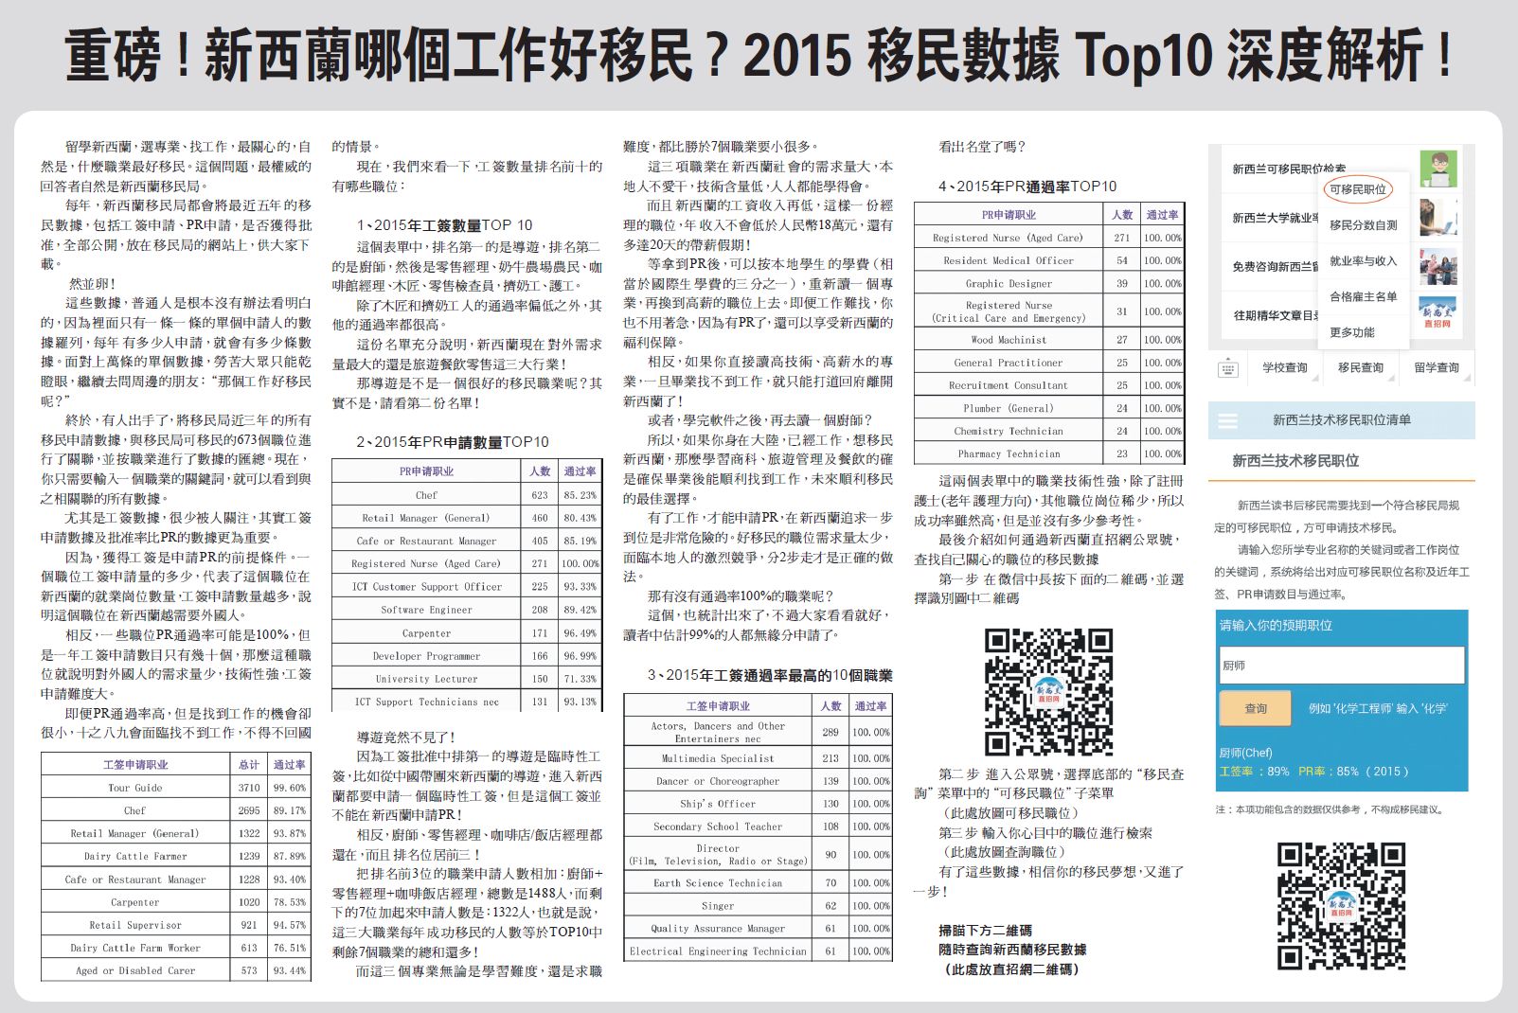
Task: Expand the 留学查询 bottom menu
Action: point(1436,368)
